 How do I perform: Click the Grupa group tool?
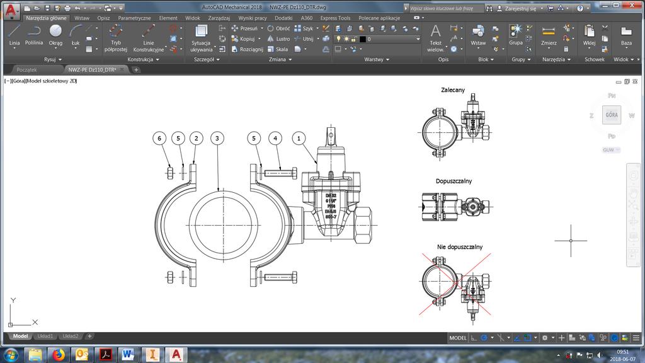coord(516,35)
